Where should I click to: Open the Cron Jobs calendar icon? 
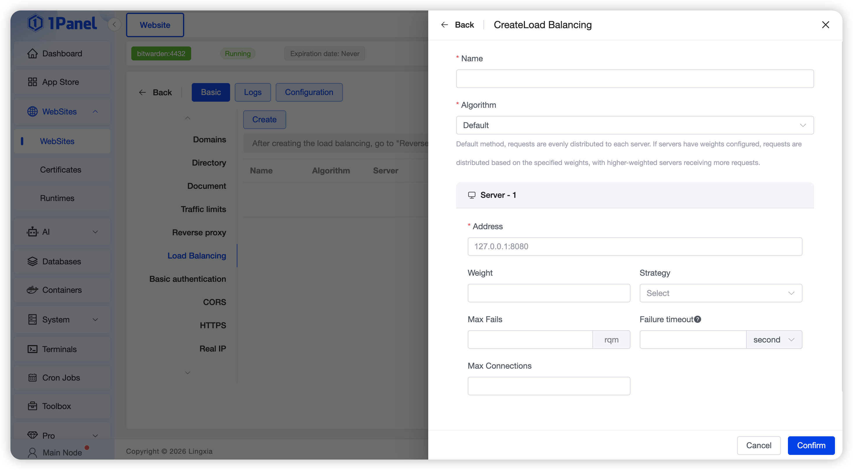[32, 378]
